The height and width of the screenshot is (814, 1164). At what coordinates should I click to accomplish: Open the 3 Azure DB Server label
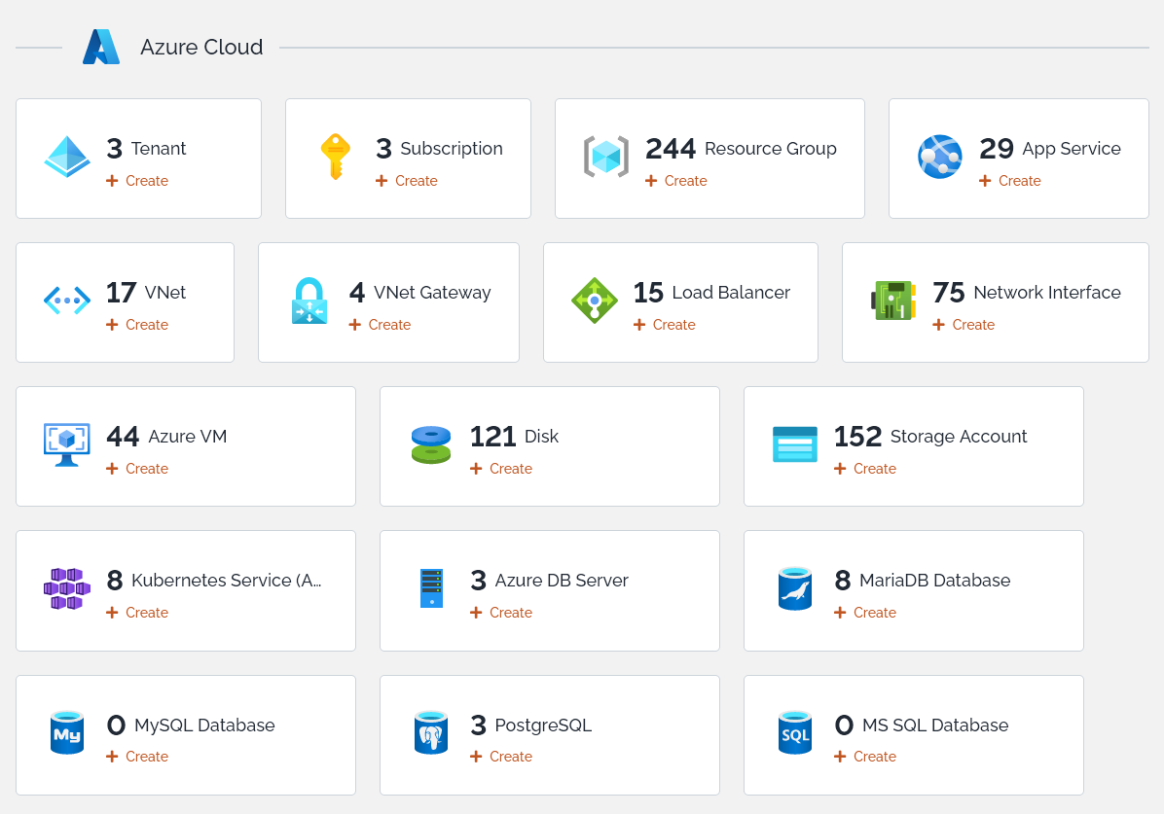[x=549, y=581]
